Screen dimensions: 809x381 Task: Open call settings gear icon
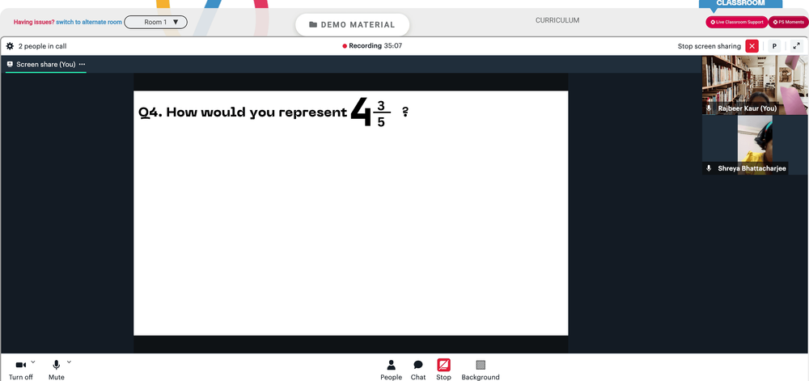pos(10,46)
